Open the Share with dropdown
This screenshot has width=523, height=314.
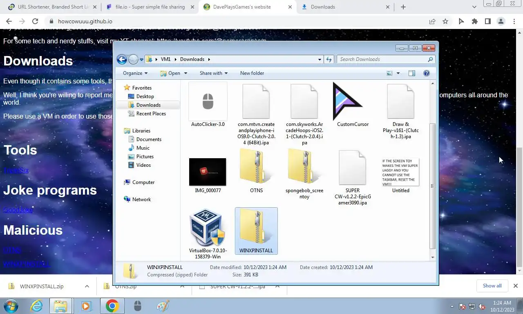pyautogui.click(x=214, y=73)
